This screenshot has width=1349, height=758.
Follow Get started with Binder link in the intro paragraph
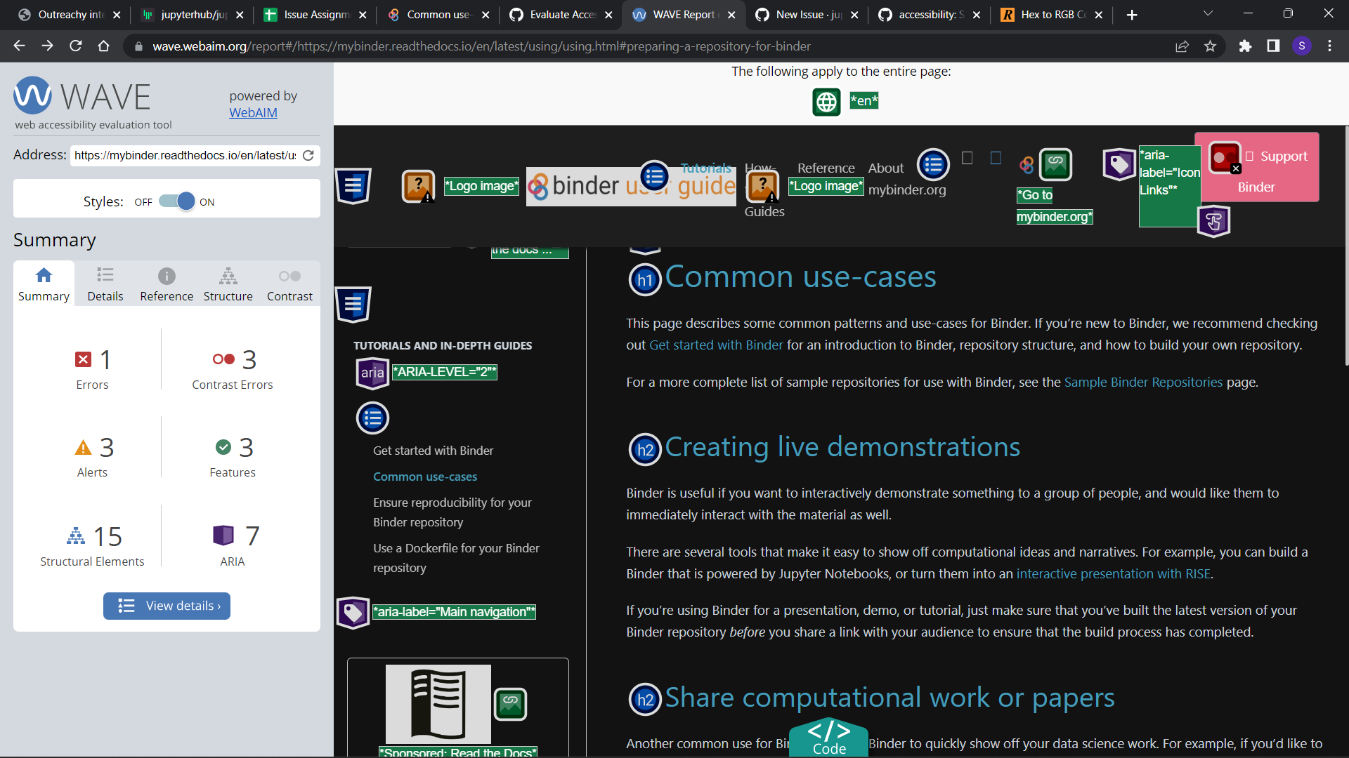716,345
